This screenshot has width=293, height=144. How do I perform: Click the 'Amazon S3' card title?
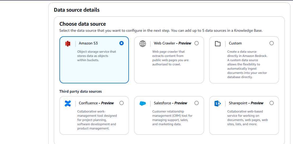(88, 43)
